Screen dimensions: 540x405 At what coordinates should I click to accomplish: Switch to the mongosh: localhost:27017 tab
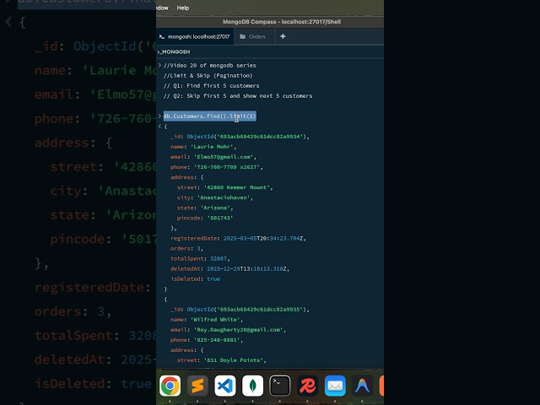click(x=195, y=36)
